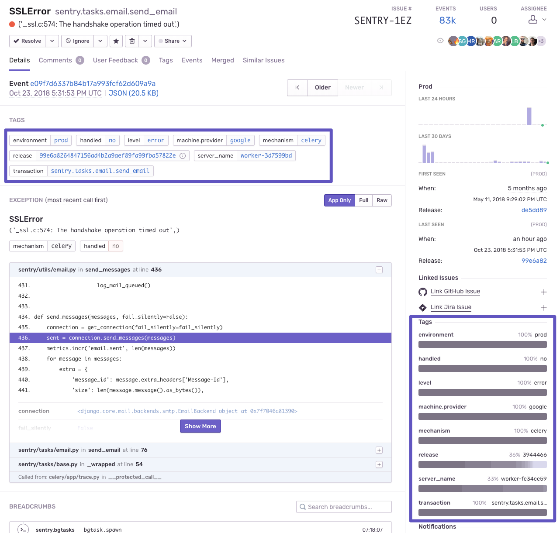Screen dimensions: 560x533
Task: Click the Search breadcrumbs input field
Action: coord(344,507)
